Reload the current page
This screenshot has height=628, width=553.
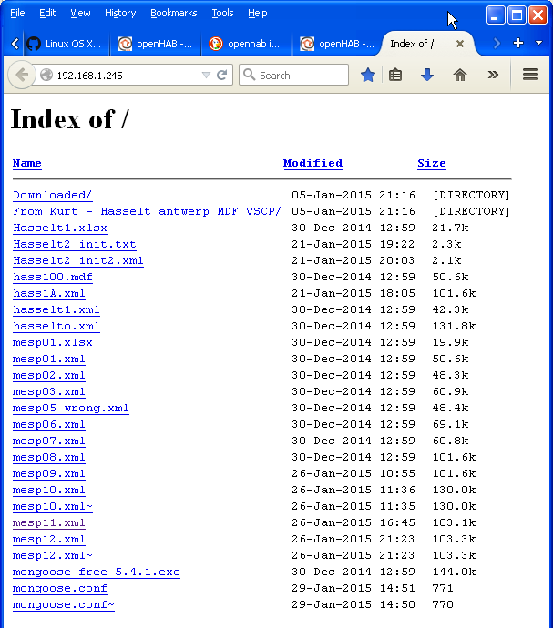point(221,76)
